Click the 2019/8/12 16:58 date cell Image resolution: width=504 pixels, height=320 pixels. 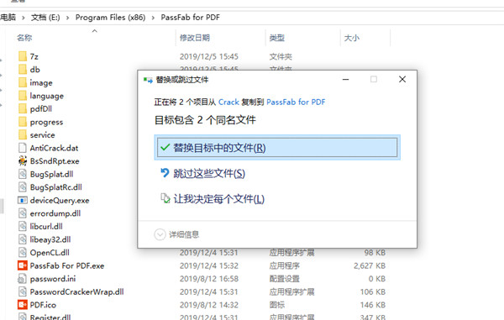(209, 279)
